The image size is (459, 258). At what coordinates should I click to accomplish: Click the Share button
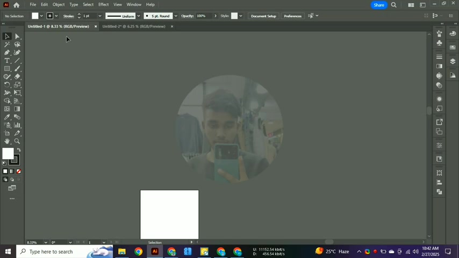(x=379, y=5)
